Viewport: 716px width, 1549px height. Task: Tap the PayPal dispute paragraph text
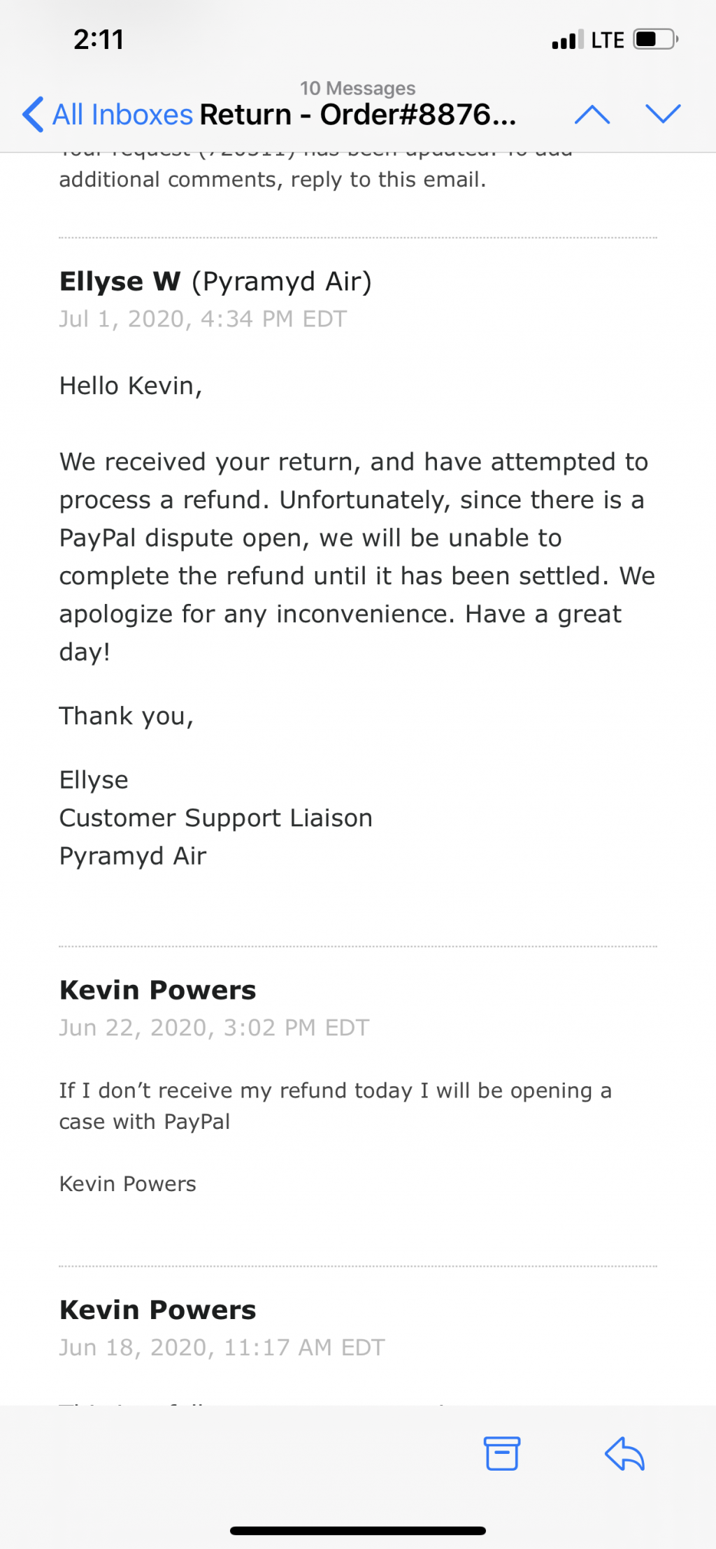tap(357, 556)
